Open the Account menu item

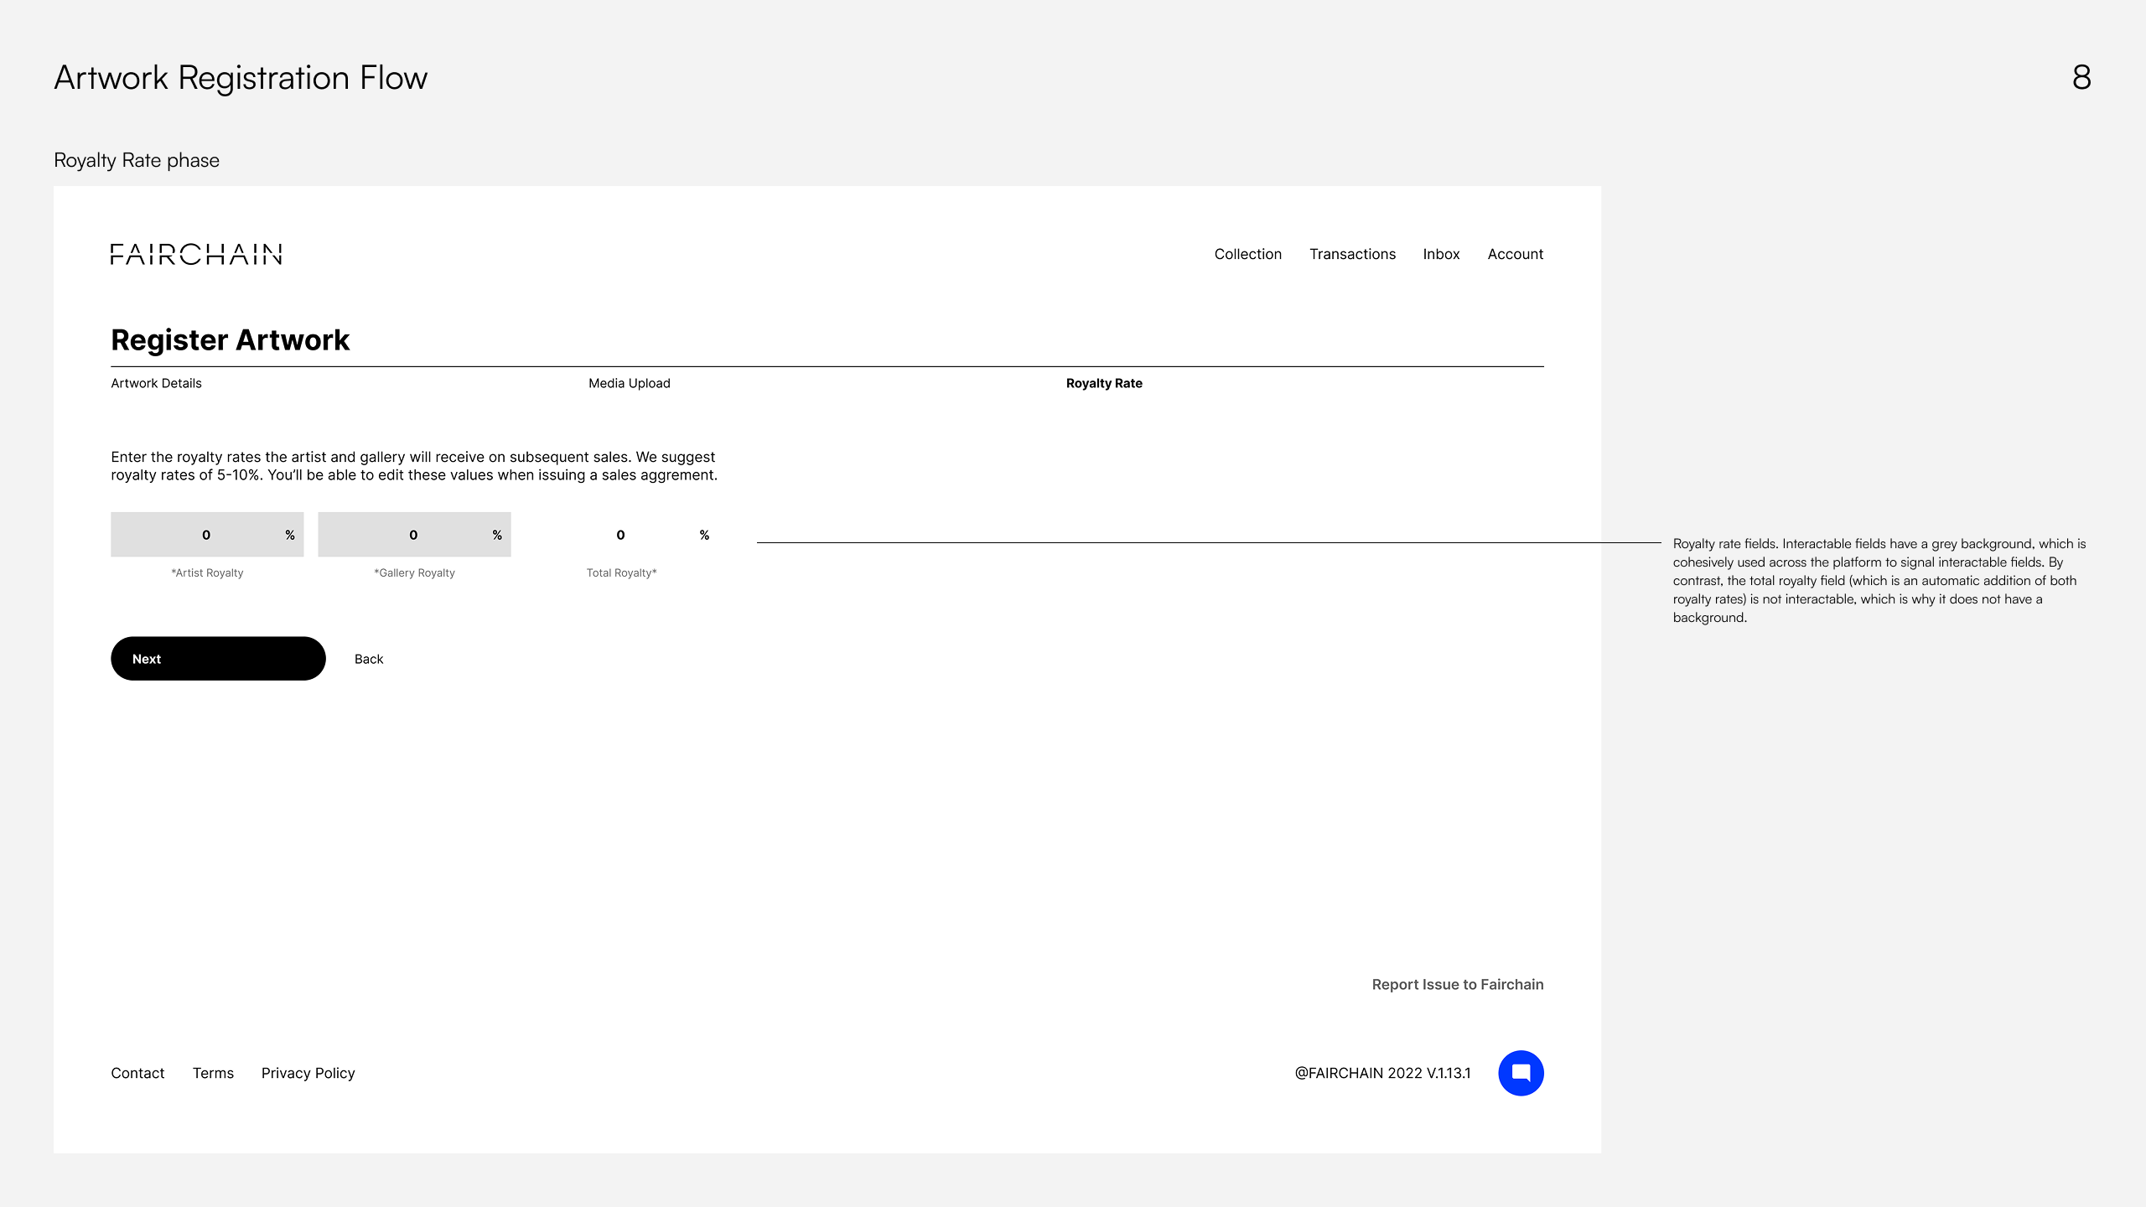point(1515,254)
